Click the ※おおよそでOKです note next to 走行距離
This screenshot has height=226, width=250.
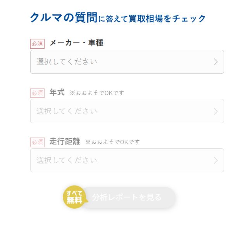click(x=112, y=142)
